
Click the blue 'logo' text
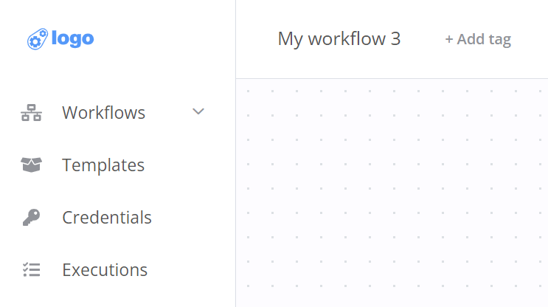pos(72,38)
